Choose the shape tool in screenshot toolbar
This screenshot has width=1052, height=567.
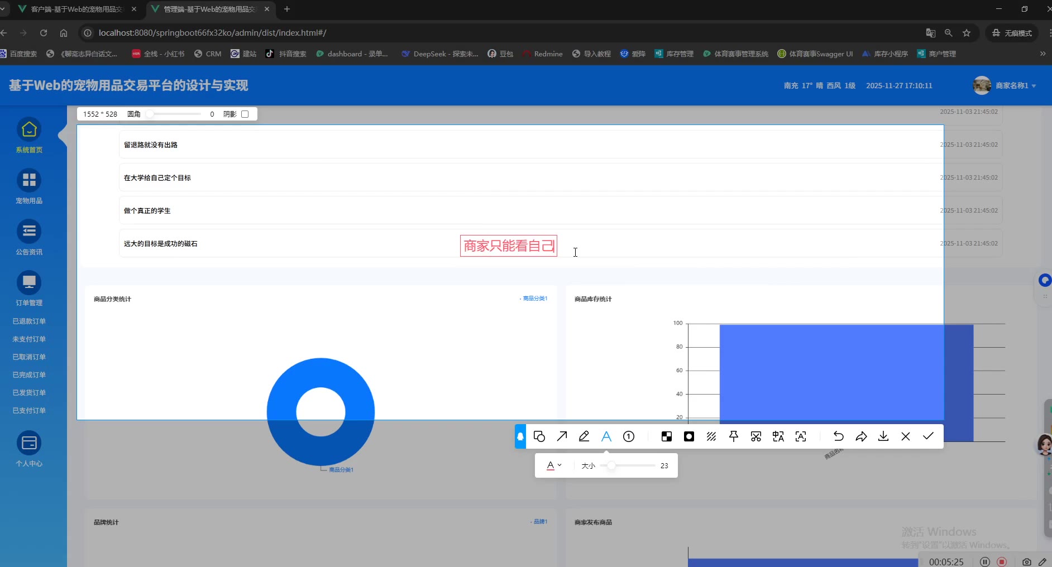pyautogui.click(x=539, y=436)
